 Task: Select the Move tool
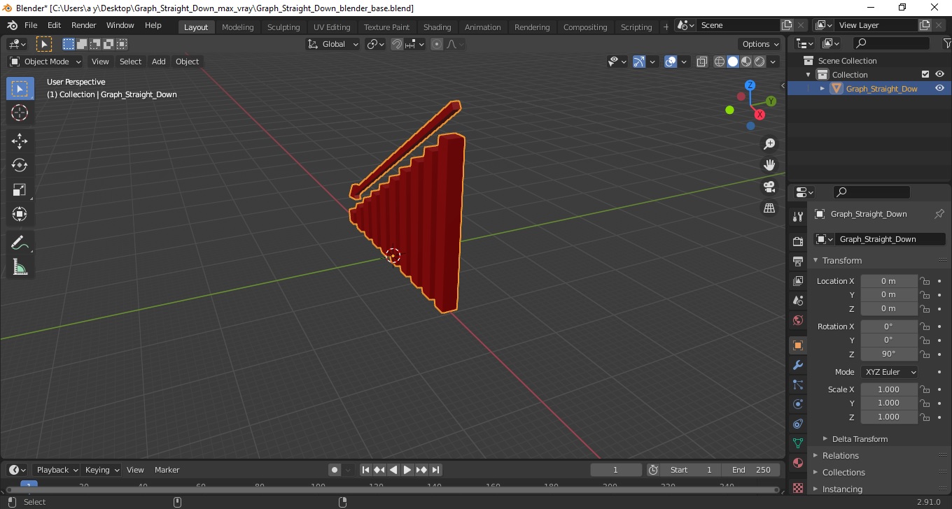20,141
